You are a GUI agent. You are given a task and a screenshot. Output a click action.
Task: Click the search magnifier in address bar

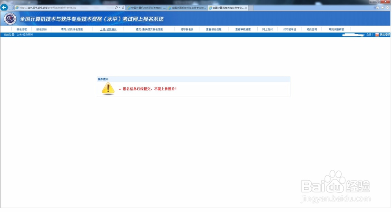(x=116, y=7)
